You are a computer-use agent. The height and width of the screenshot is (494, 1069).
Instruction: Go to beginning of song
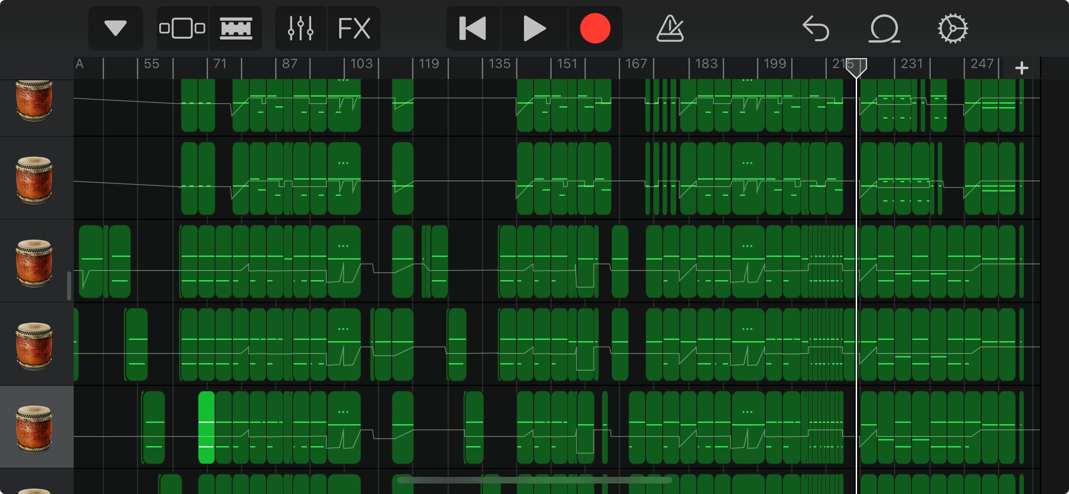[x=473, y=29]
